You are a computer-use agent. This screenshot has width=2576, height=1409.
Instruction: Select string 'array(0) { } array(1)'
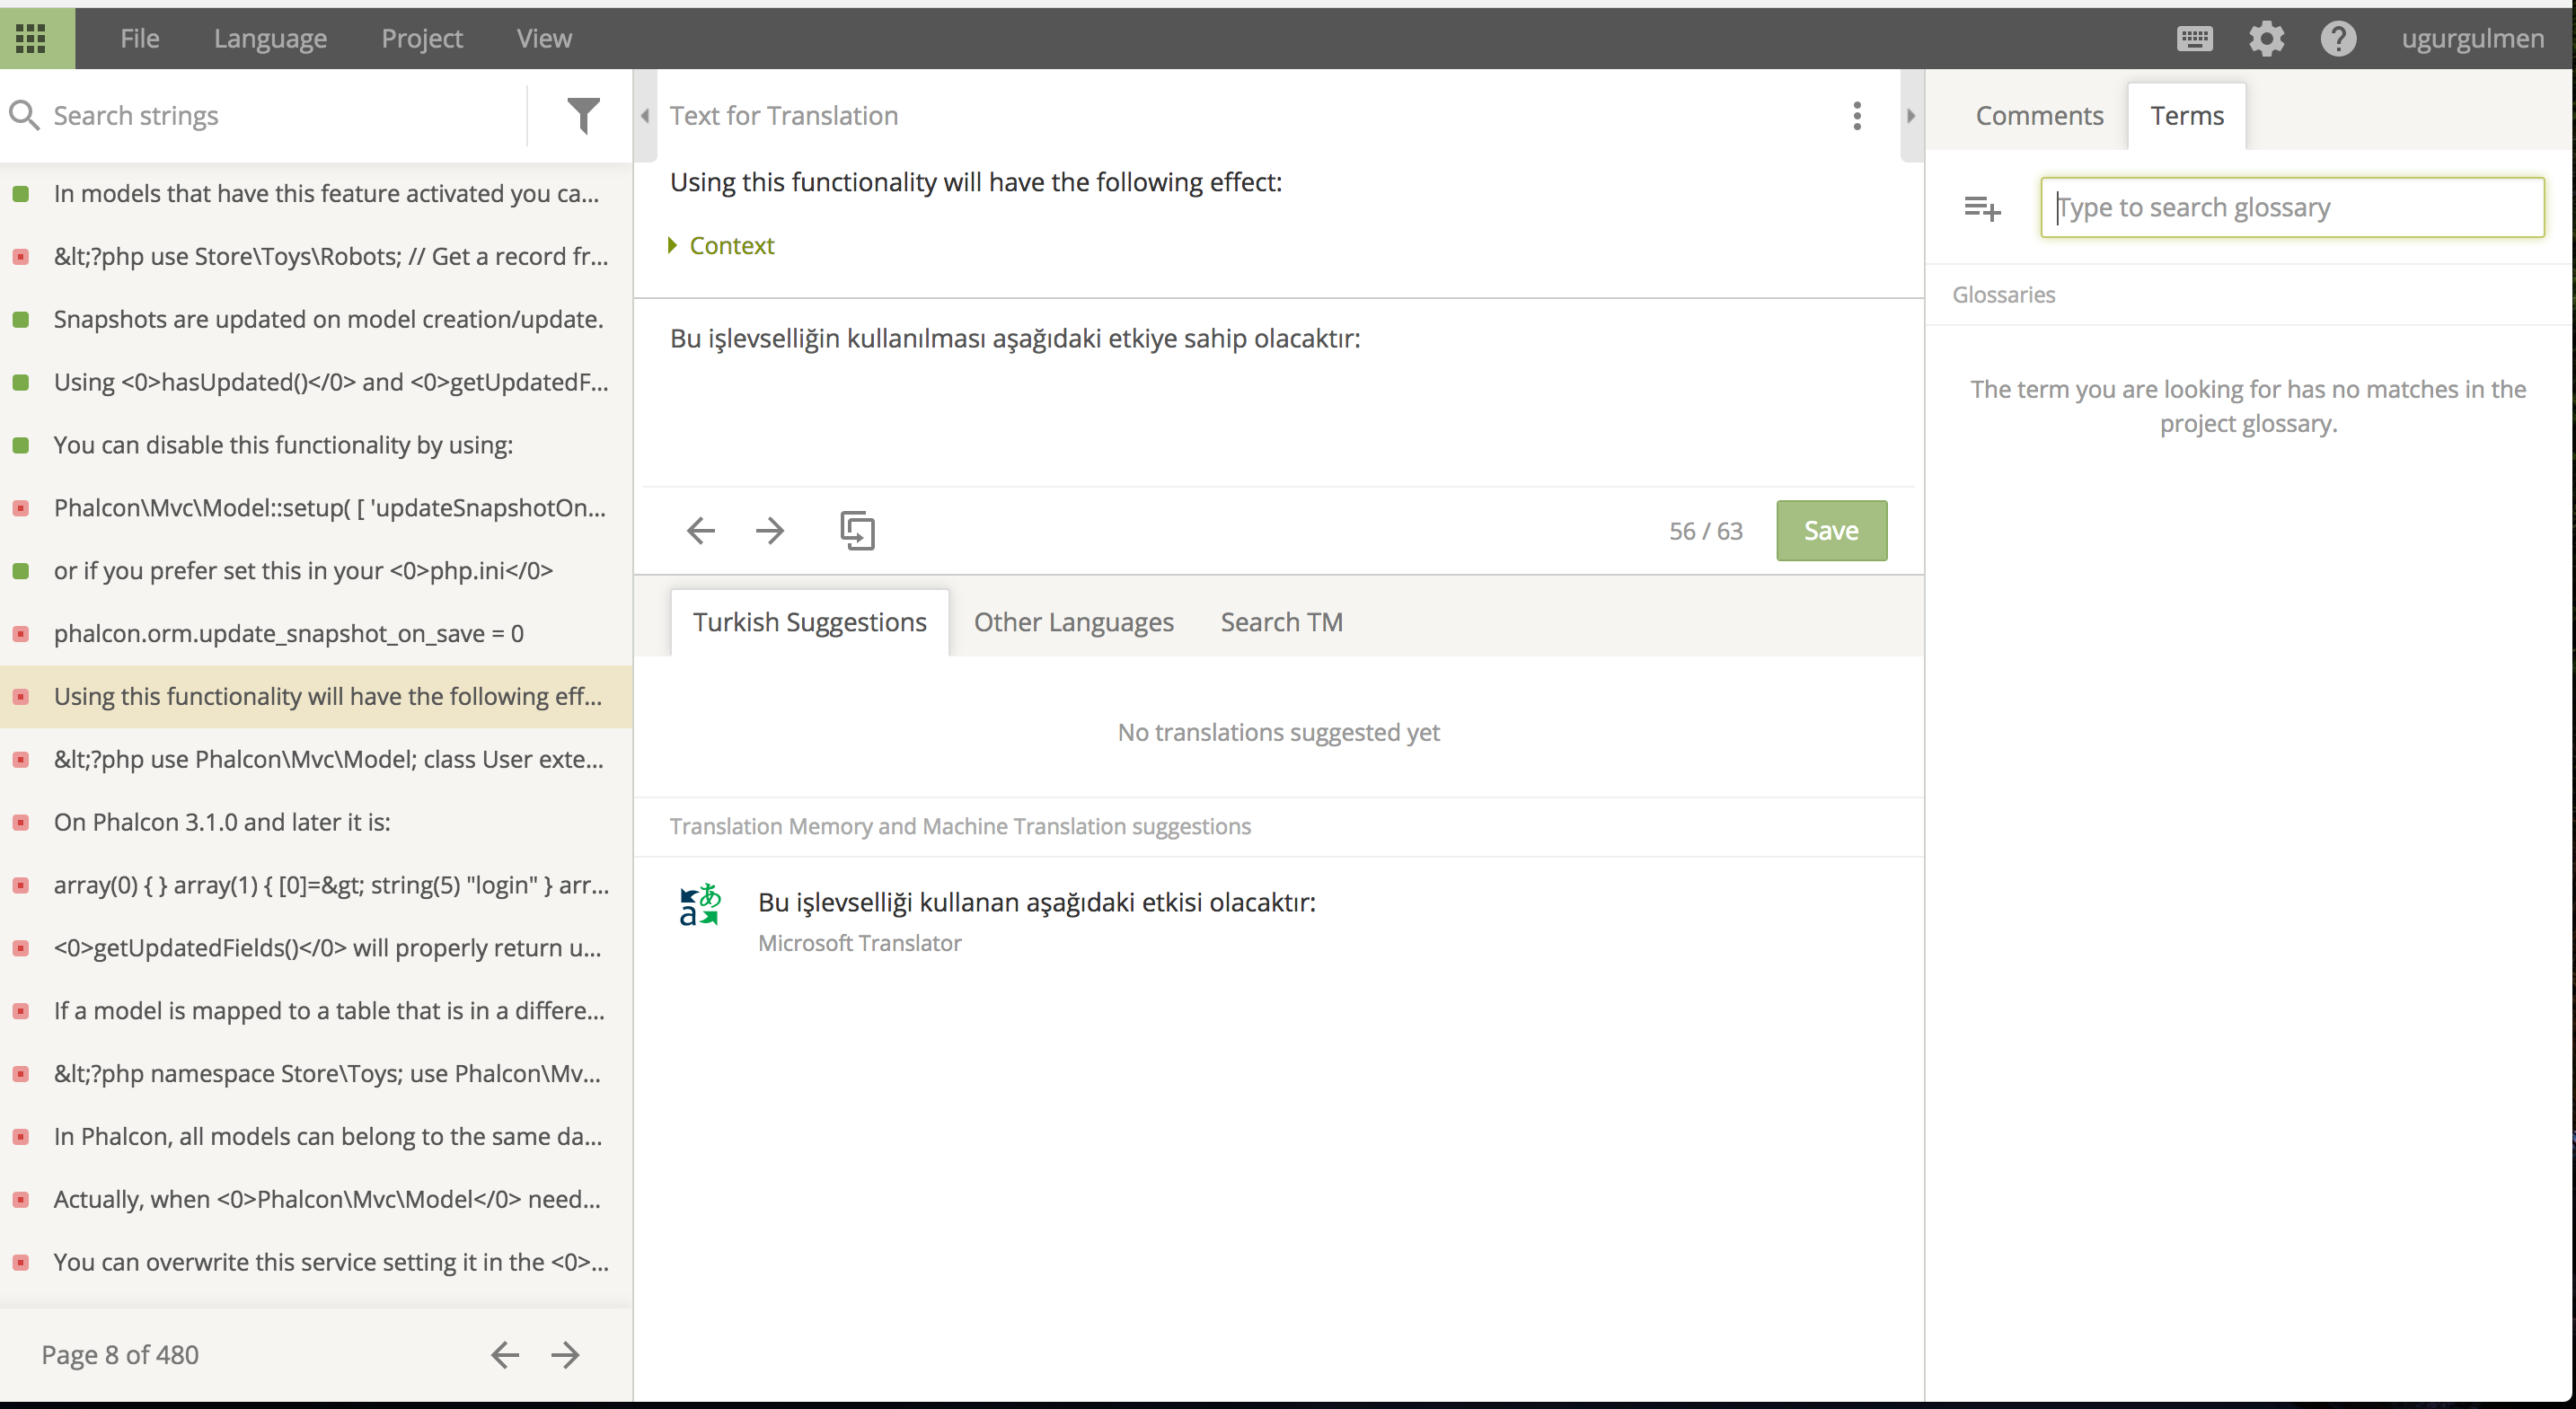316,885
